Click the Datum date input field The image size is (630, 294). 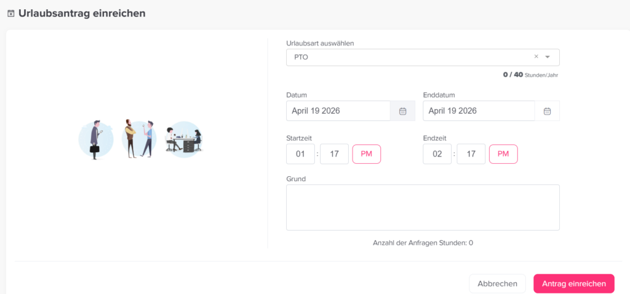[x=338, y=111]
